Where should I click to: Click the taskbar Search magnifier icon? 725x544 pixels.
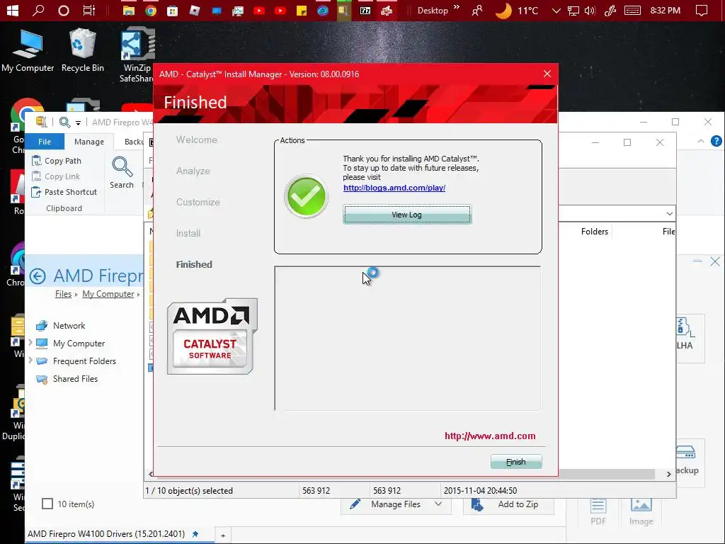(x=38, y=10)
